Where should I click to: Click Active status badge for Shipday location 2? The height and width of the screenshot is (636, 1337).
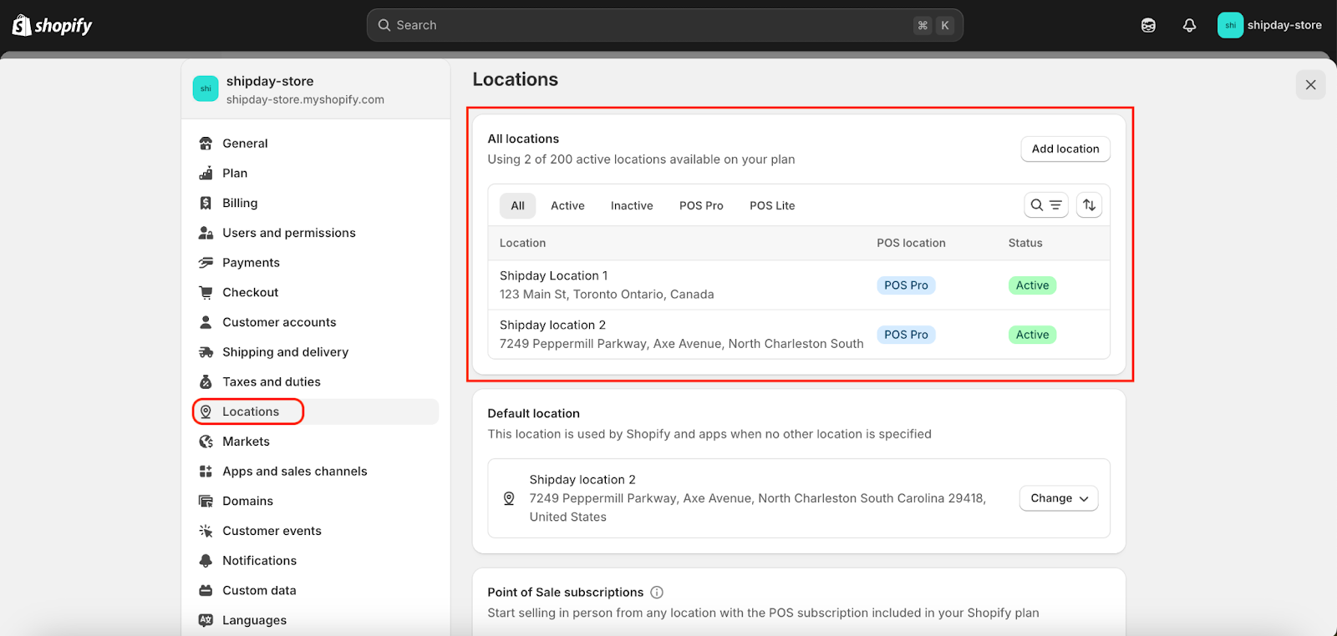(x=1032, y=335)
